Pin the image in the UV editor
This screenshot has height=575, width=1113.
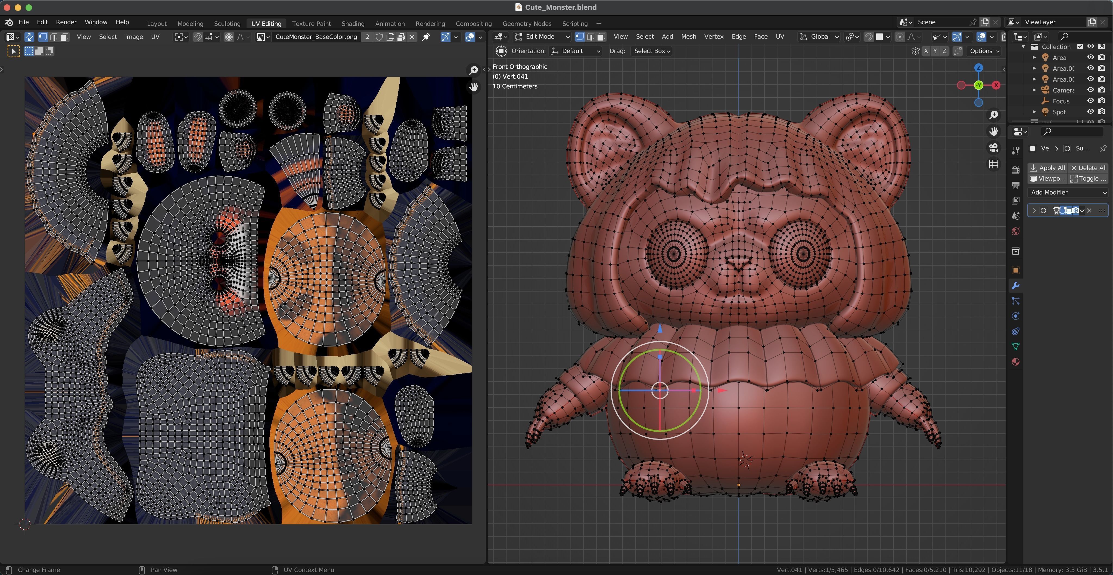[426, 37]
